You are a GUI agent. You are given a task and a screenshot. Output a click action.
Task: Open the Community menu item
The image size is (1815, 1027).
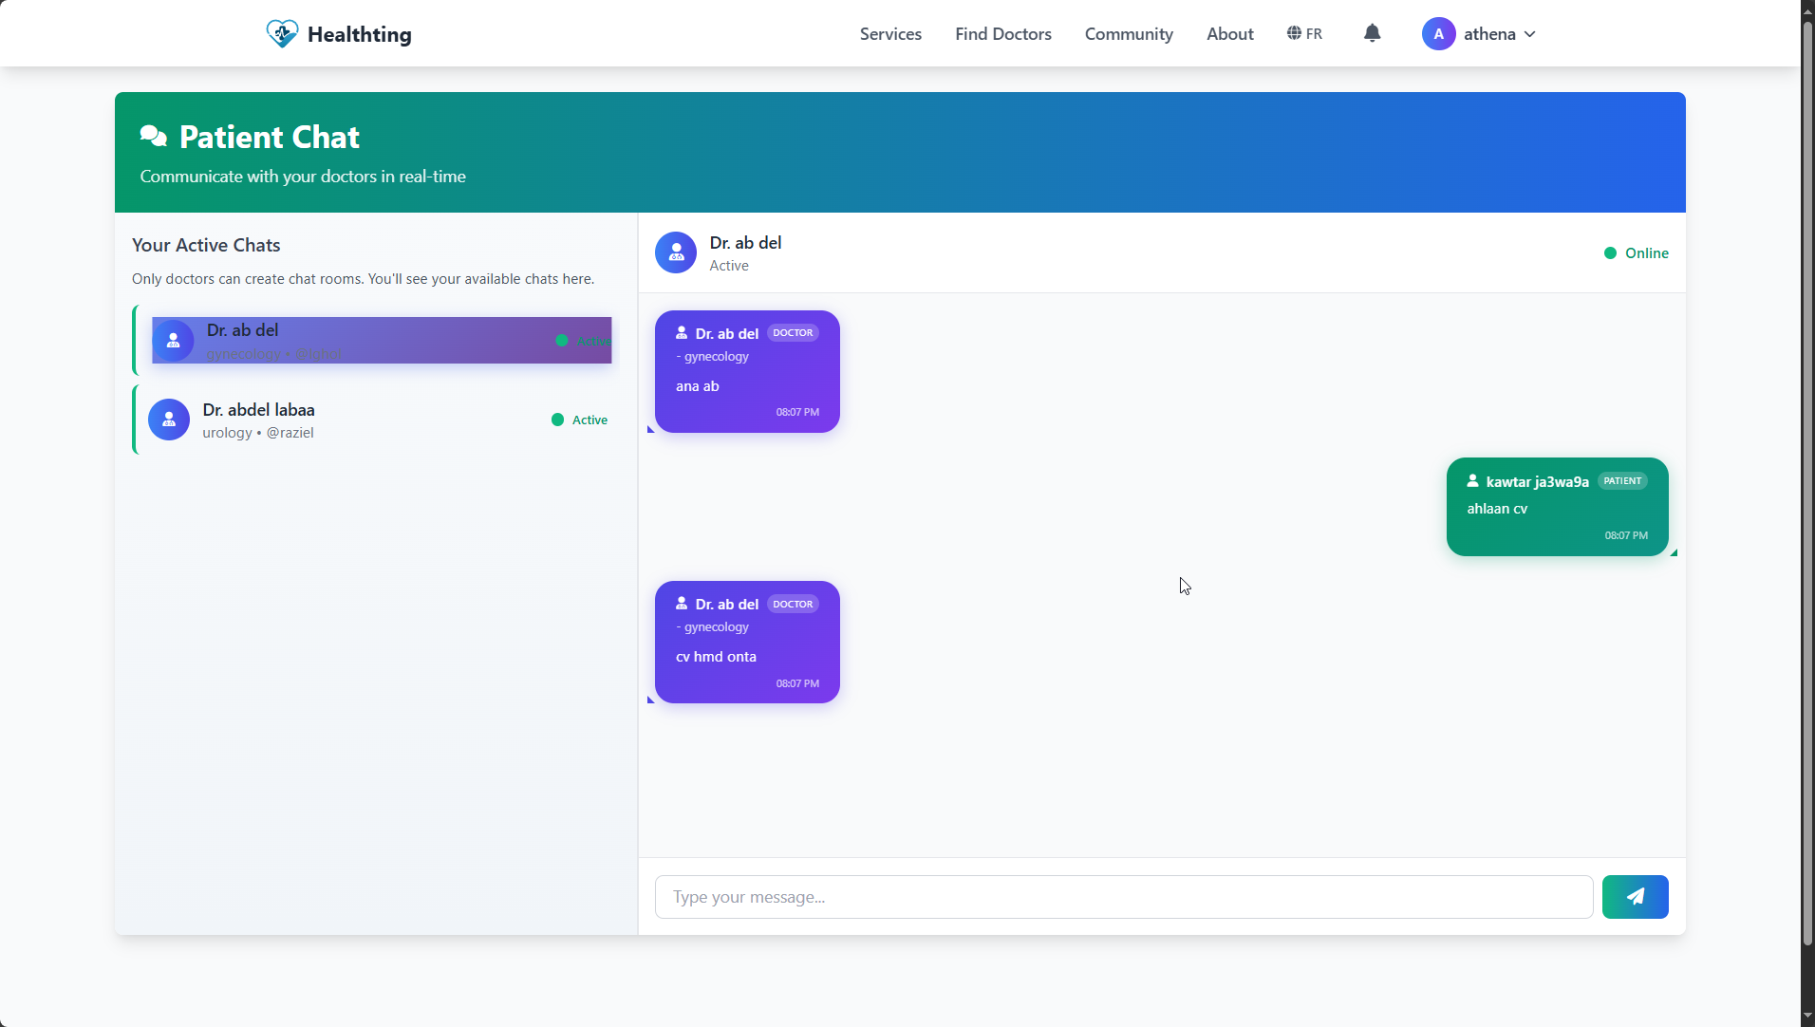pos(1129,33)
